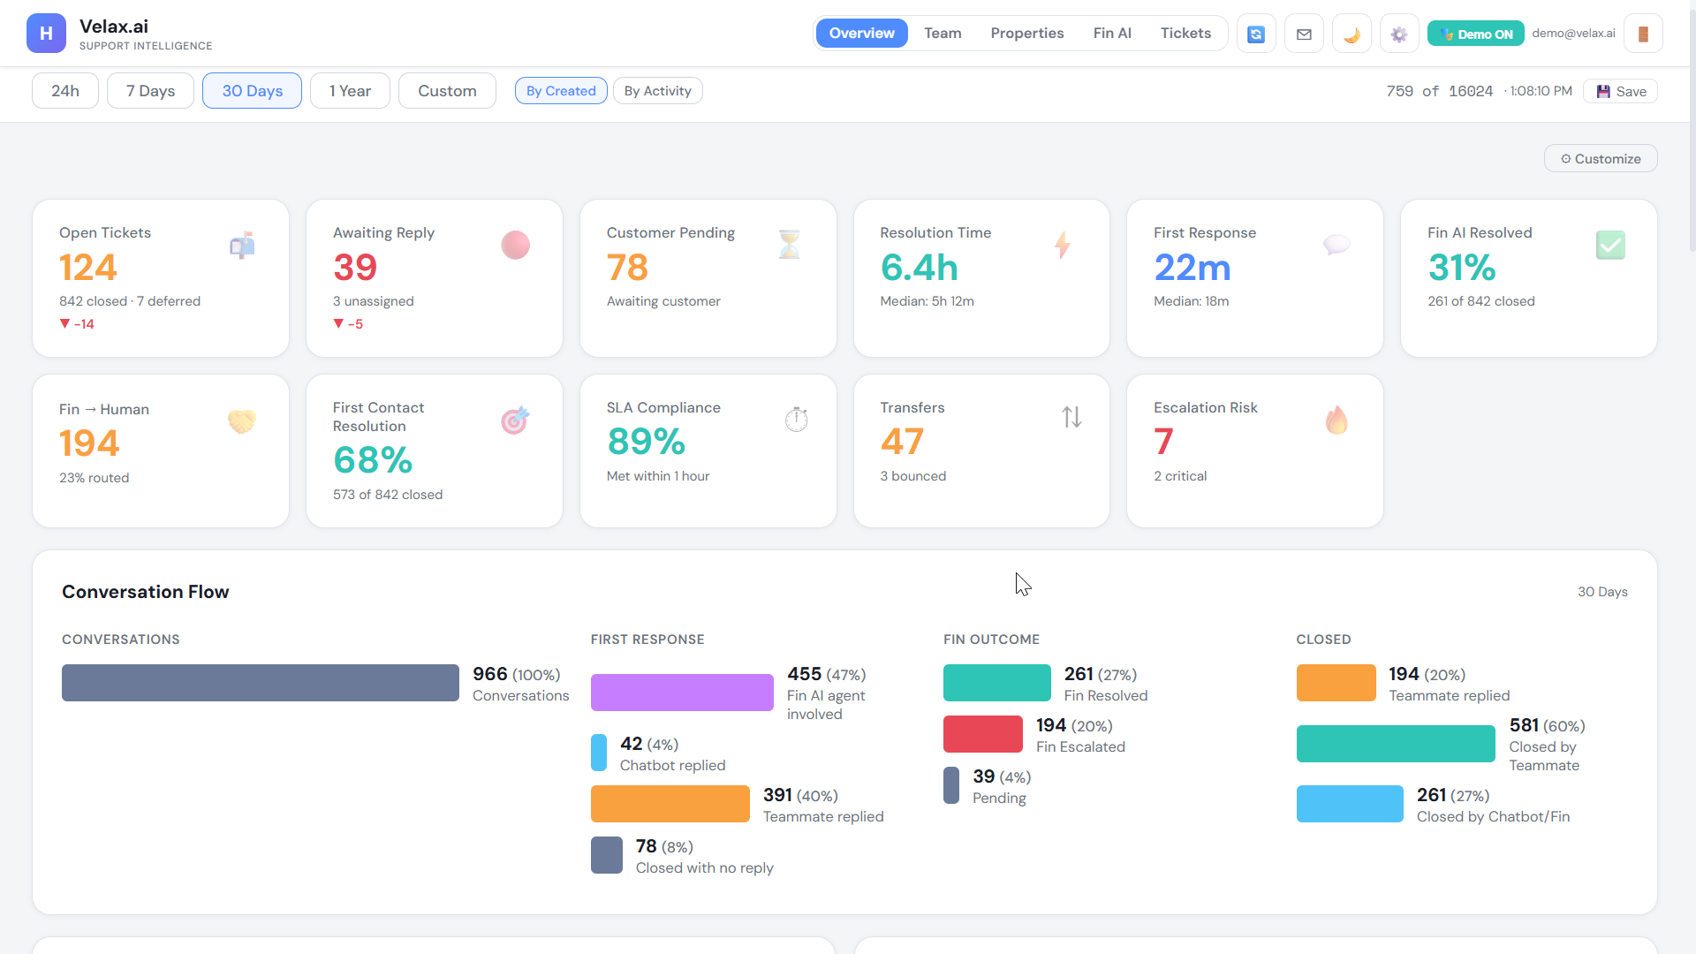Click the flame icon on Escalation Risk
1696x954 pixels.
(x=1336, y=420)
